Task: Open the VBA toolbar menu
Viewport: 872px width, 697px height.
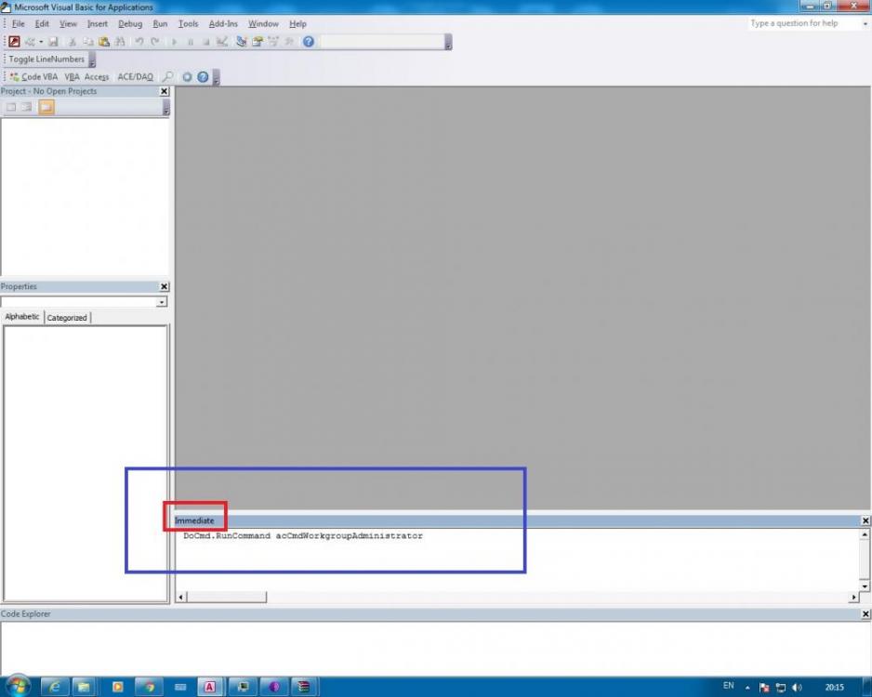Action: click(x=72, y=77)
